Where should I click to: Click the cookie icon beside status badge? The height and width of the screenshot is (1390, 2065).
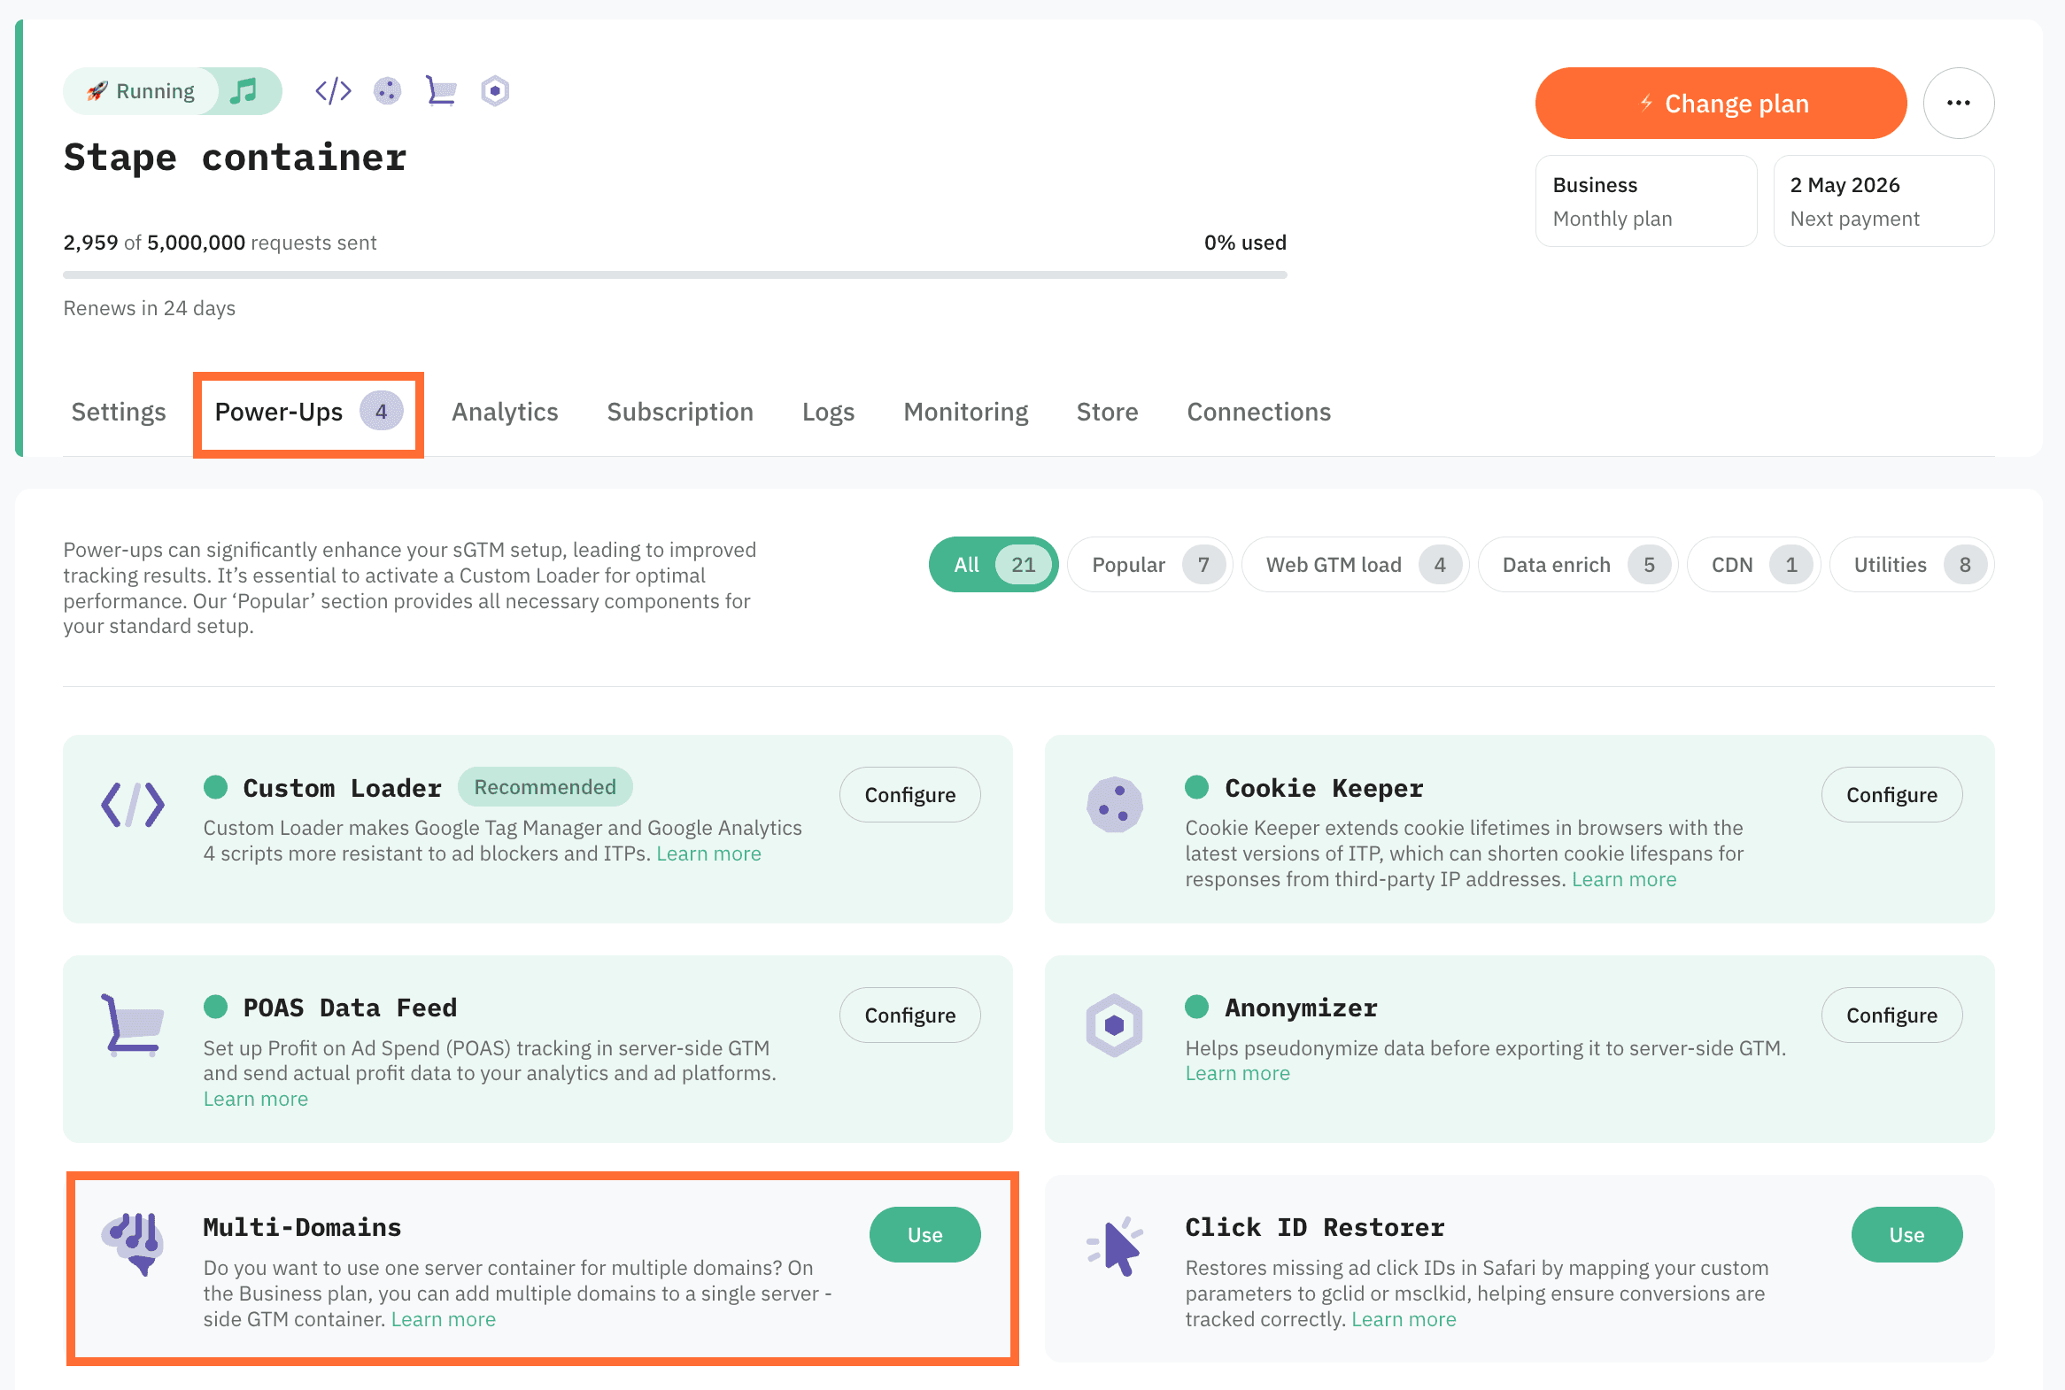click(x=388, y=90)
